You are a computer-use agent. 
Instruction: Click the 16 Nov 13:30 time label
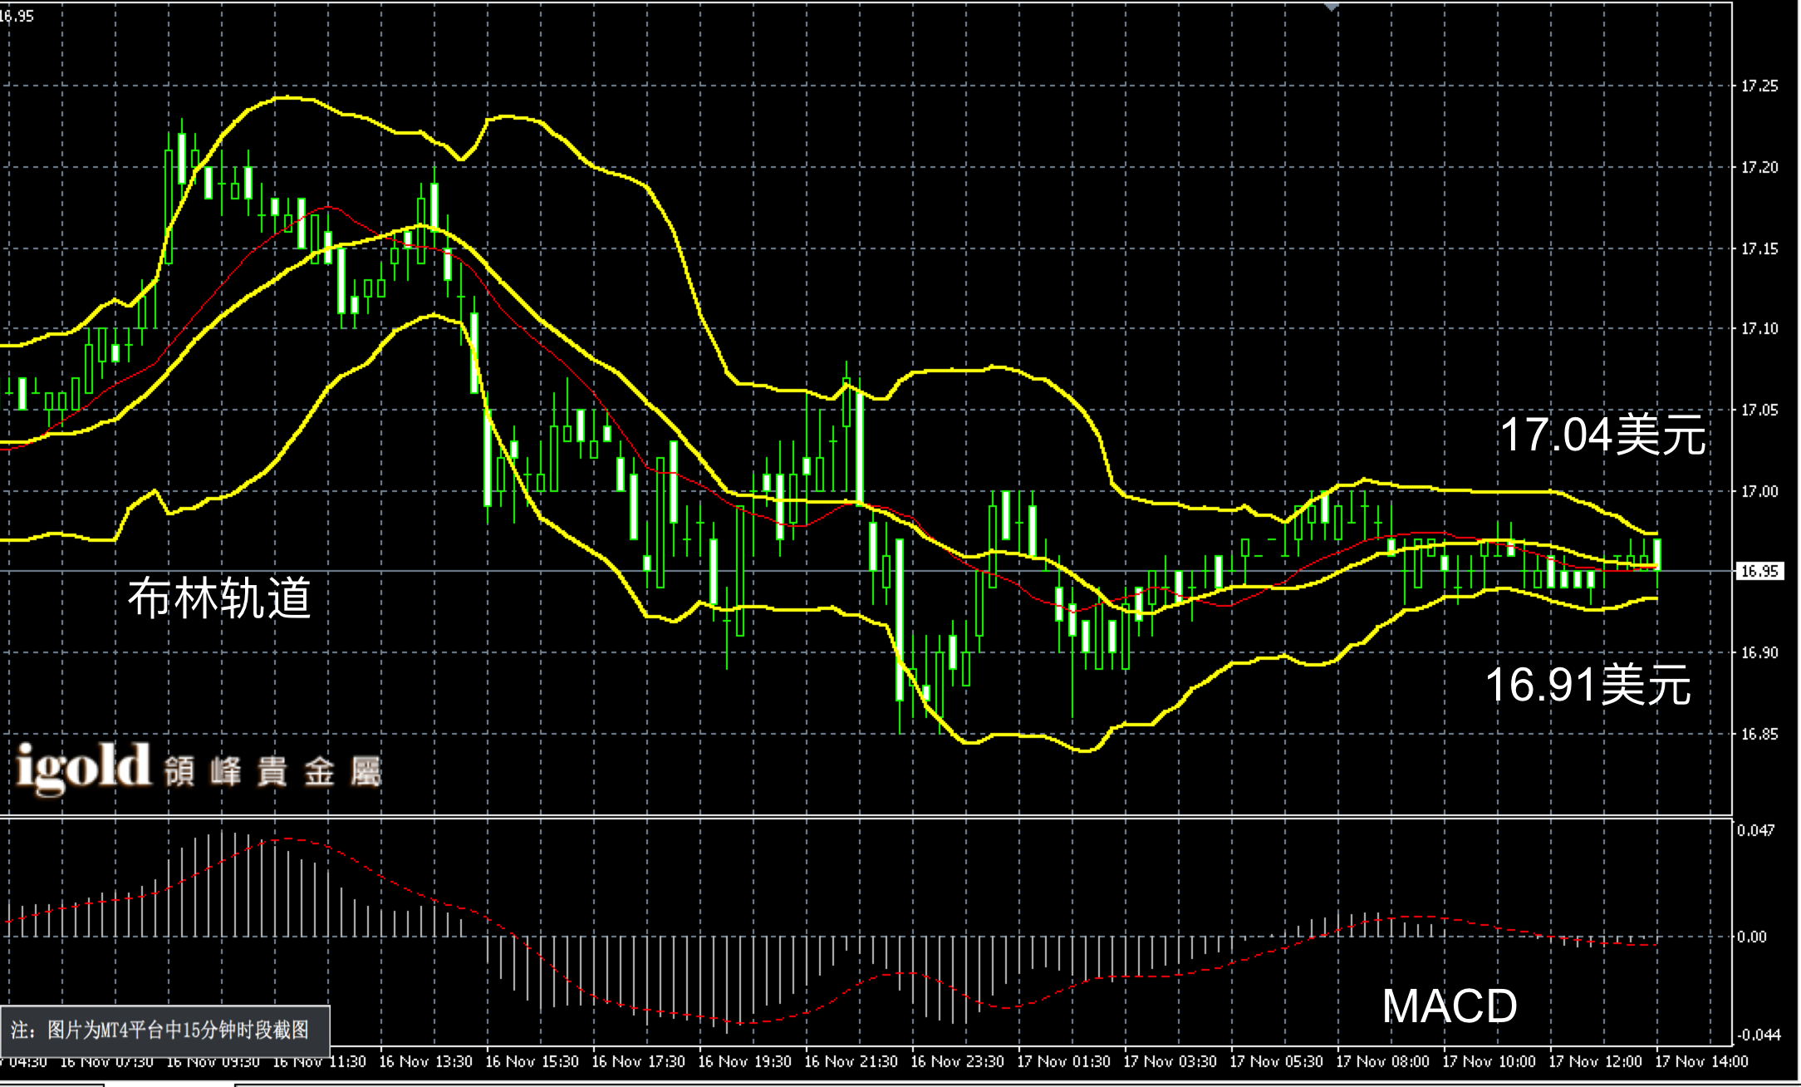tap(425, 1061)
